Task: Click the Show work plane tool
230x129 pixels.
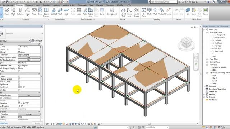Action: 194,11
